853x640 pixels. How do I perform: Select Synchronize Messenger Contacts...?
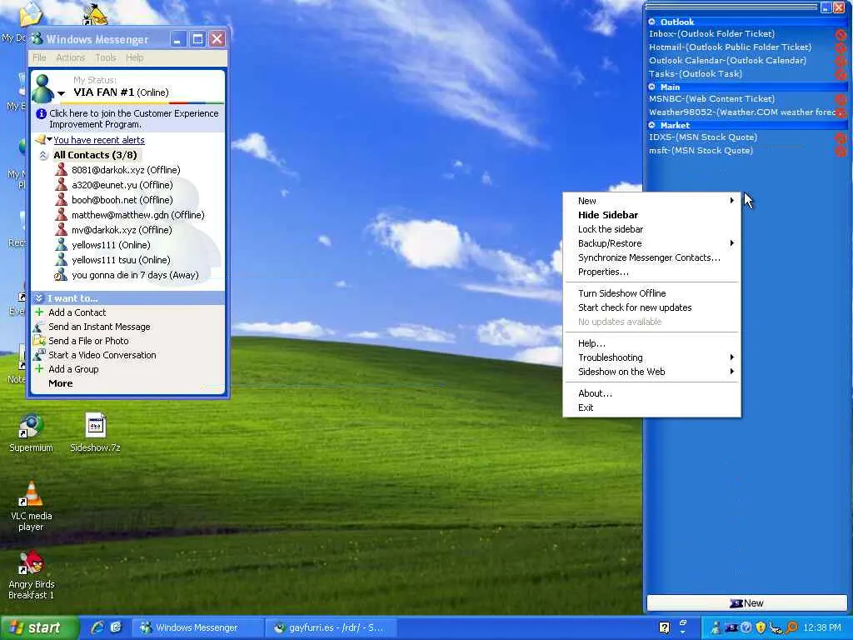(651, 257)
